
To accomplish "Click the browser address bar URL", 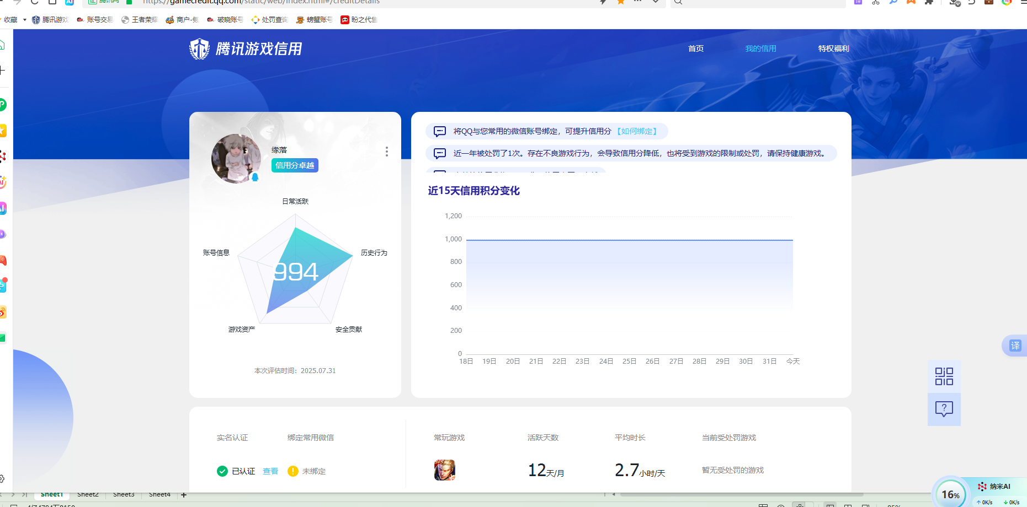I will click(x=261, y=2).
